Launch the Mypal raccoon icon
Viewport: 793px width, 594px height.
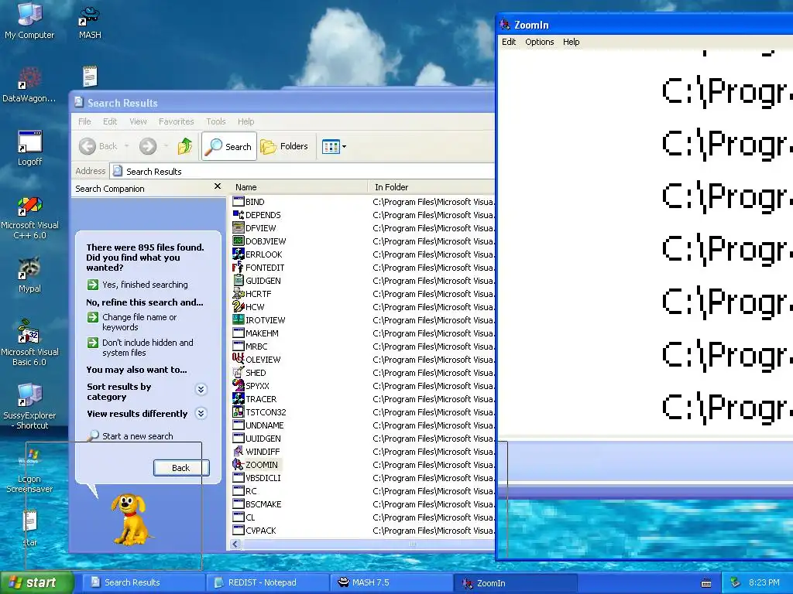click(x=29, y=275)
